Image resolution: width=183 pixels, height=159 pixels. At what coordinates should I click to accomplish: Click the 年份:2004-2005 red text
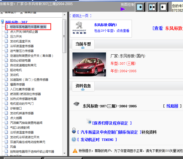point(123,71)
